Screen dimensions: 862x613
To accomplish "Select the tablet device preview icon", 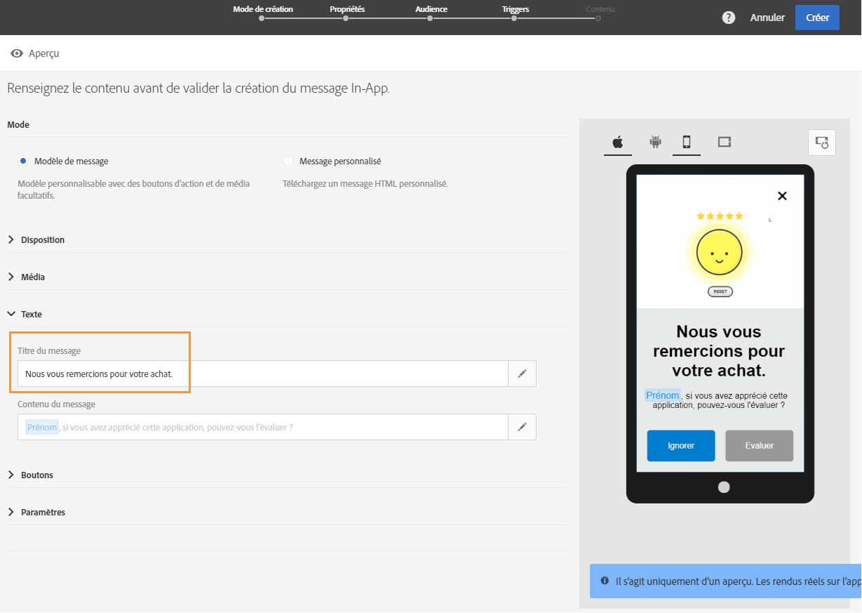I will (x=725, y=142).
